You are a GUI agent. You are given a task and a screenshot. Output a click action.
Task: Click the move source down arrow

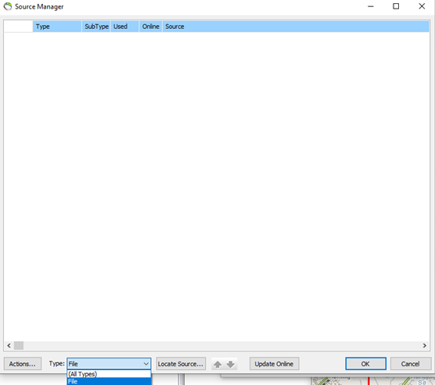(231, 364)
